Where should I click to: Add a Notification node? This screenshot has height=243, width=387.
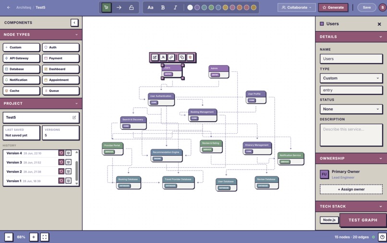(21, 80)
